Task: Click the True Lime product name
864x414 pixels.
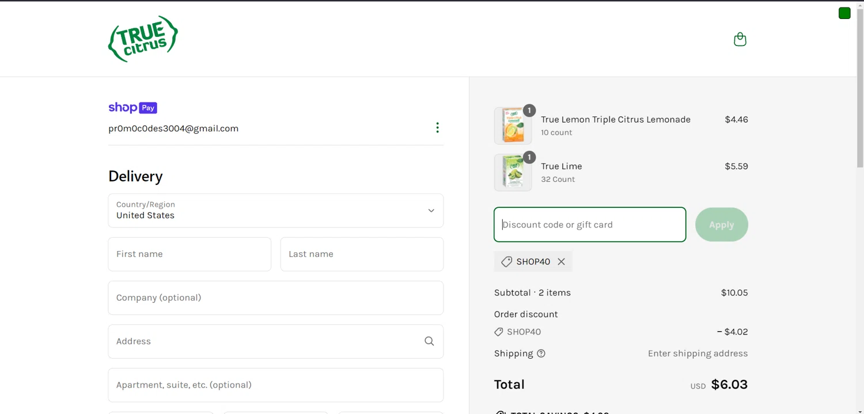Action: (x=562, y=166)
